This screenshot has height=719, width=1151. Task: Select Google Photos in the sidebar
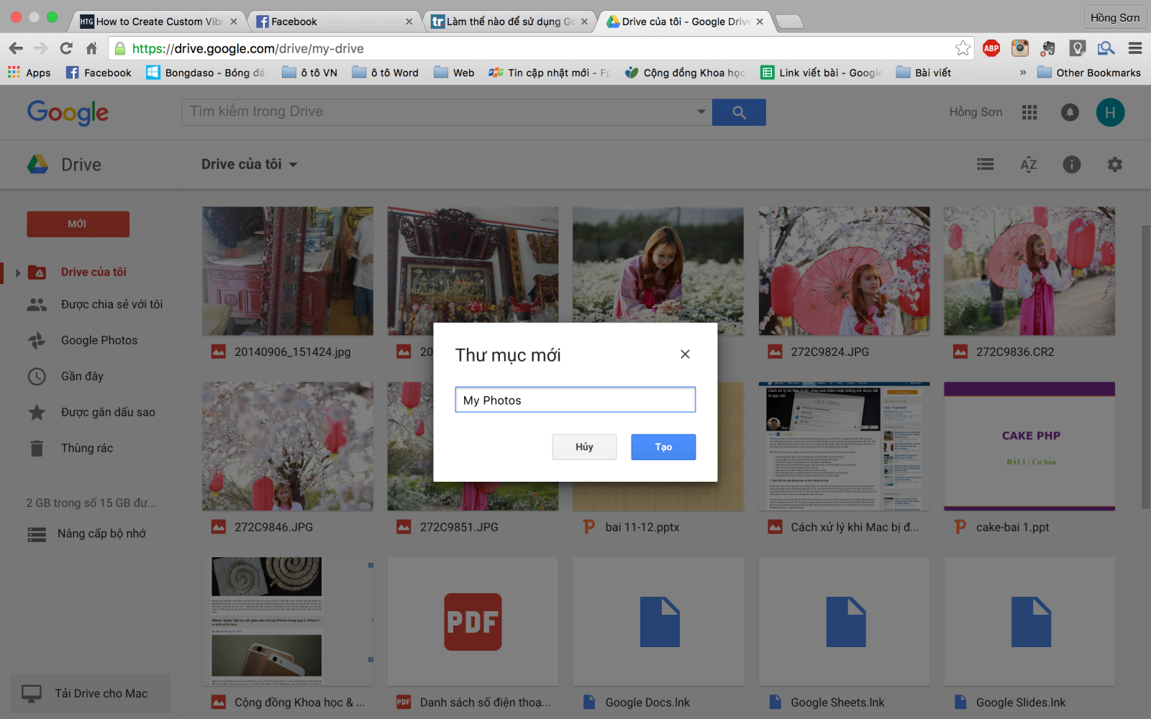[x=99, y=340]
